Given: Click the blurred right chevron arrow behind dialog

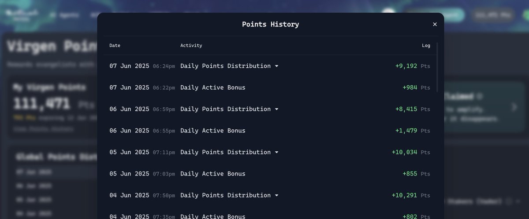Looking at the screenshot, I should (x=514, y=107).
